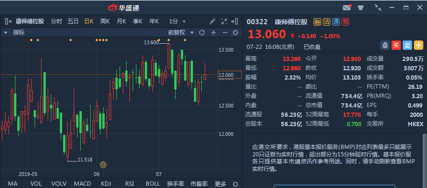Select the 季K quarterly candlestick tab

(137, 21)
